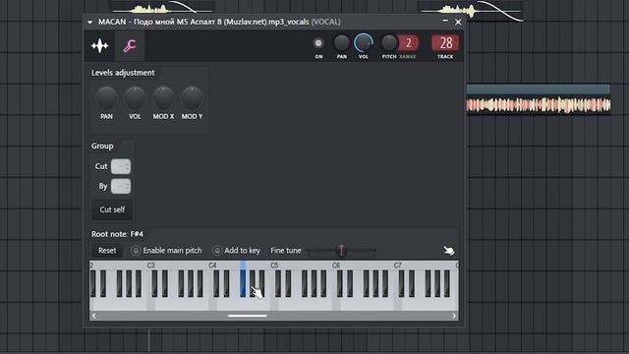Toggle the channel ON indicator
Image resolution: width=629 pixels, height=354 pixels.
[x=318, y=43]
